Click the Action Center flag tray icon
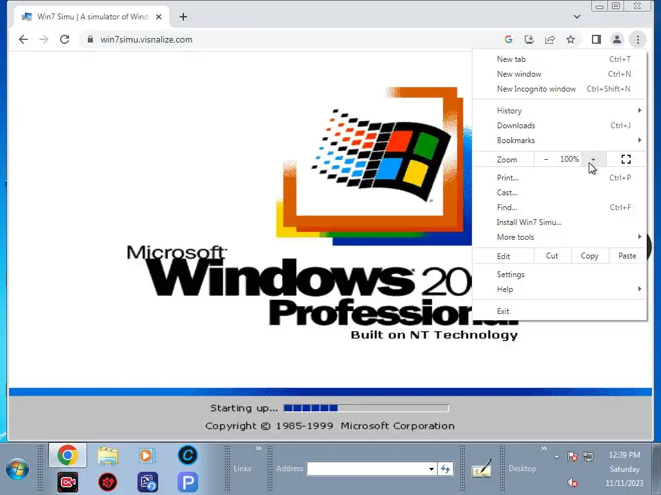This screenshot has width=661, height=495. pyautogui.click(x=573, y=456)
